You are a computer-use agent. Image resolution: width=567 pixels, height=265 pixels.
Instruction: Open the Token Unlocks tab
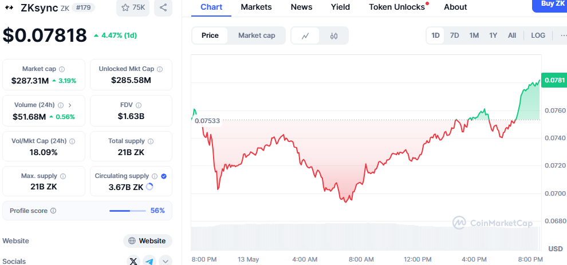tap(397, 7)
